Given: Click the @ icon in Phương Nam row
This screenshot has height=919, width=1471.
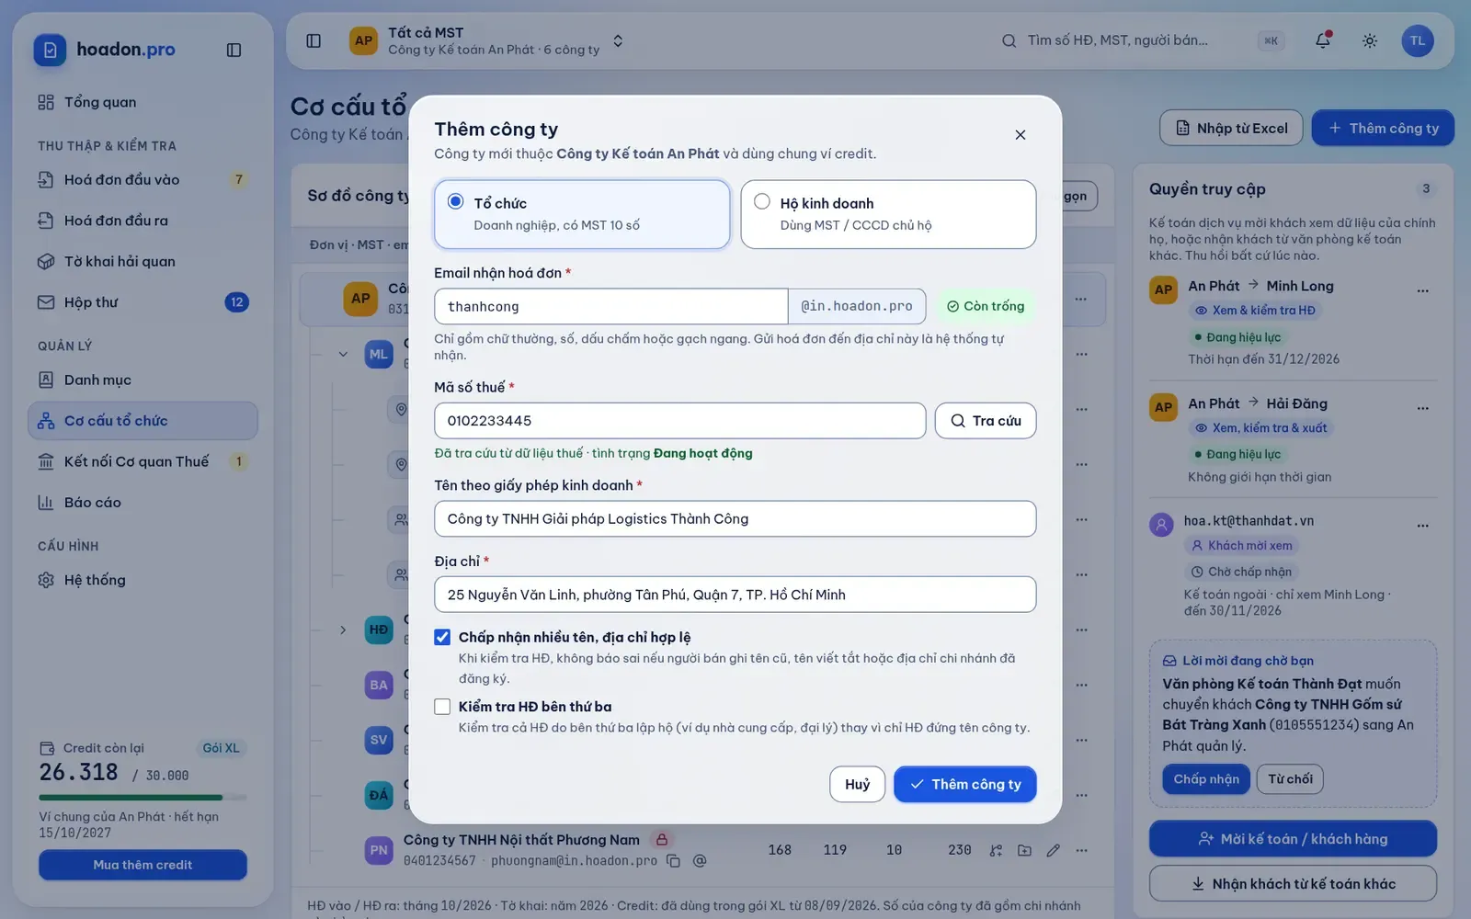Looking at the screenshot, I should coord(700,861).
